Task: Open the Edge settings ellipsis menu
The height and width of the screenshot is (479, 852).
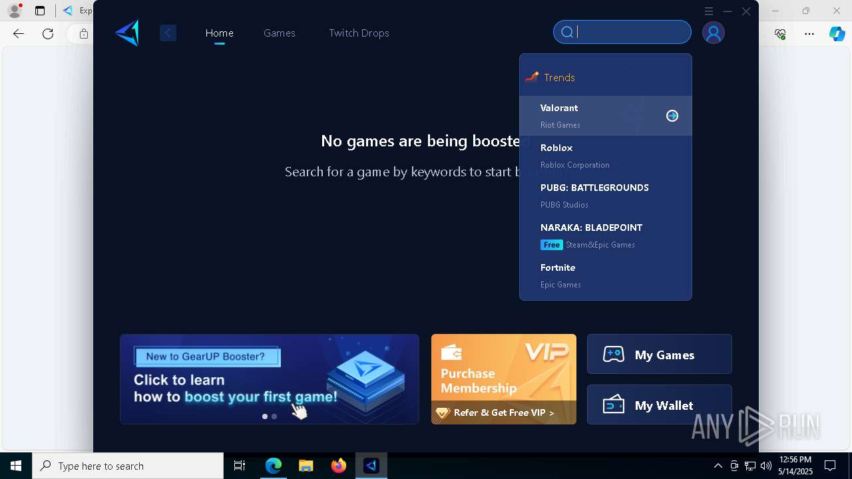Action: point(809,34)
